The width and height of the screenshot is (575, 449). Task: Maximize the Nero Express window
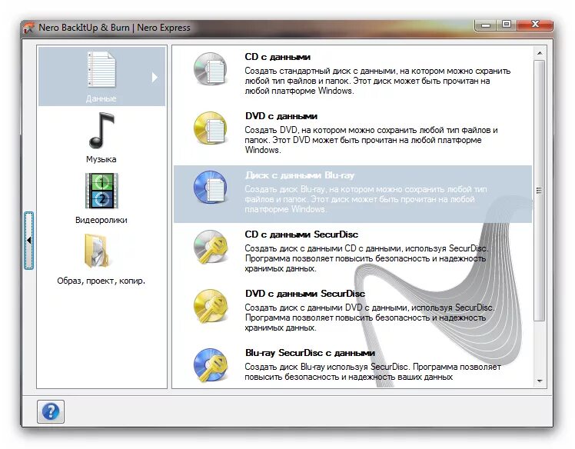coord(507,25)
